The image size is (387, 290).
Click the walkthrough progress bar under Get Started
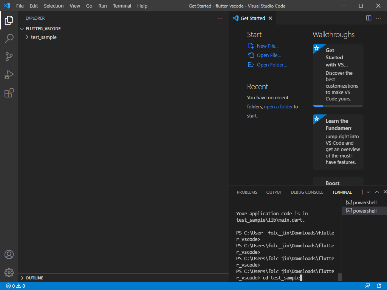tap(338, 106)
